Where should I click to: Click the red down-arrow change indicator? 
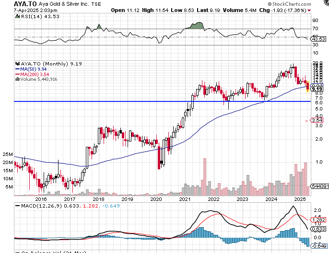tap(309, 10)
